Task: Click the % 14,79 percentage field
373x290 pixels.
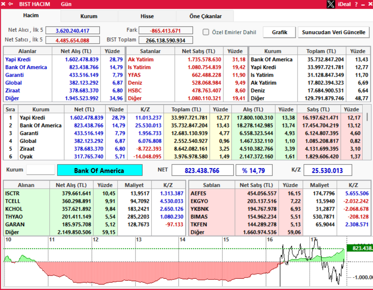Action: (253, 170)
